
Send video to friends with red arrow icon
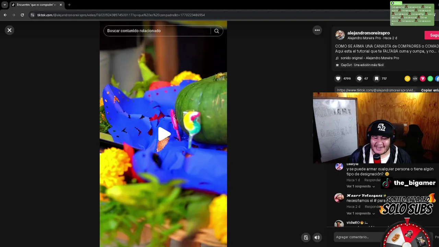coord(423,79)
